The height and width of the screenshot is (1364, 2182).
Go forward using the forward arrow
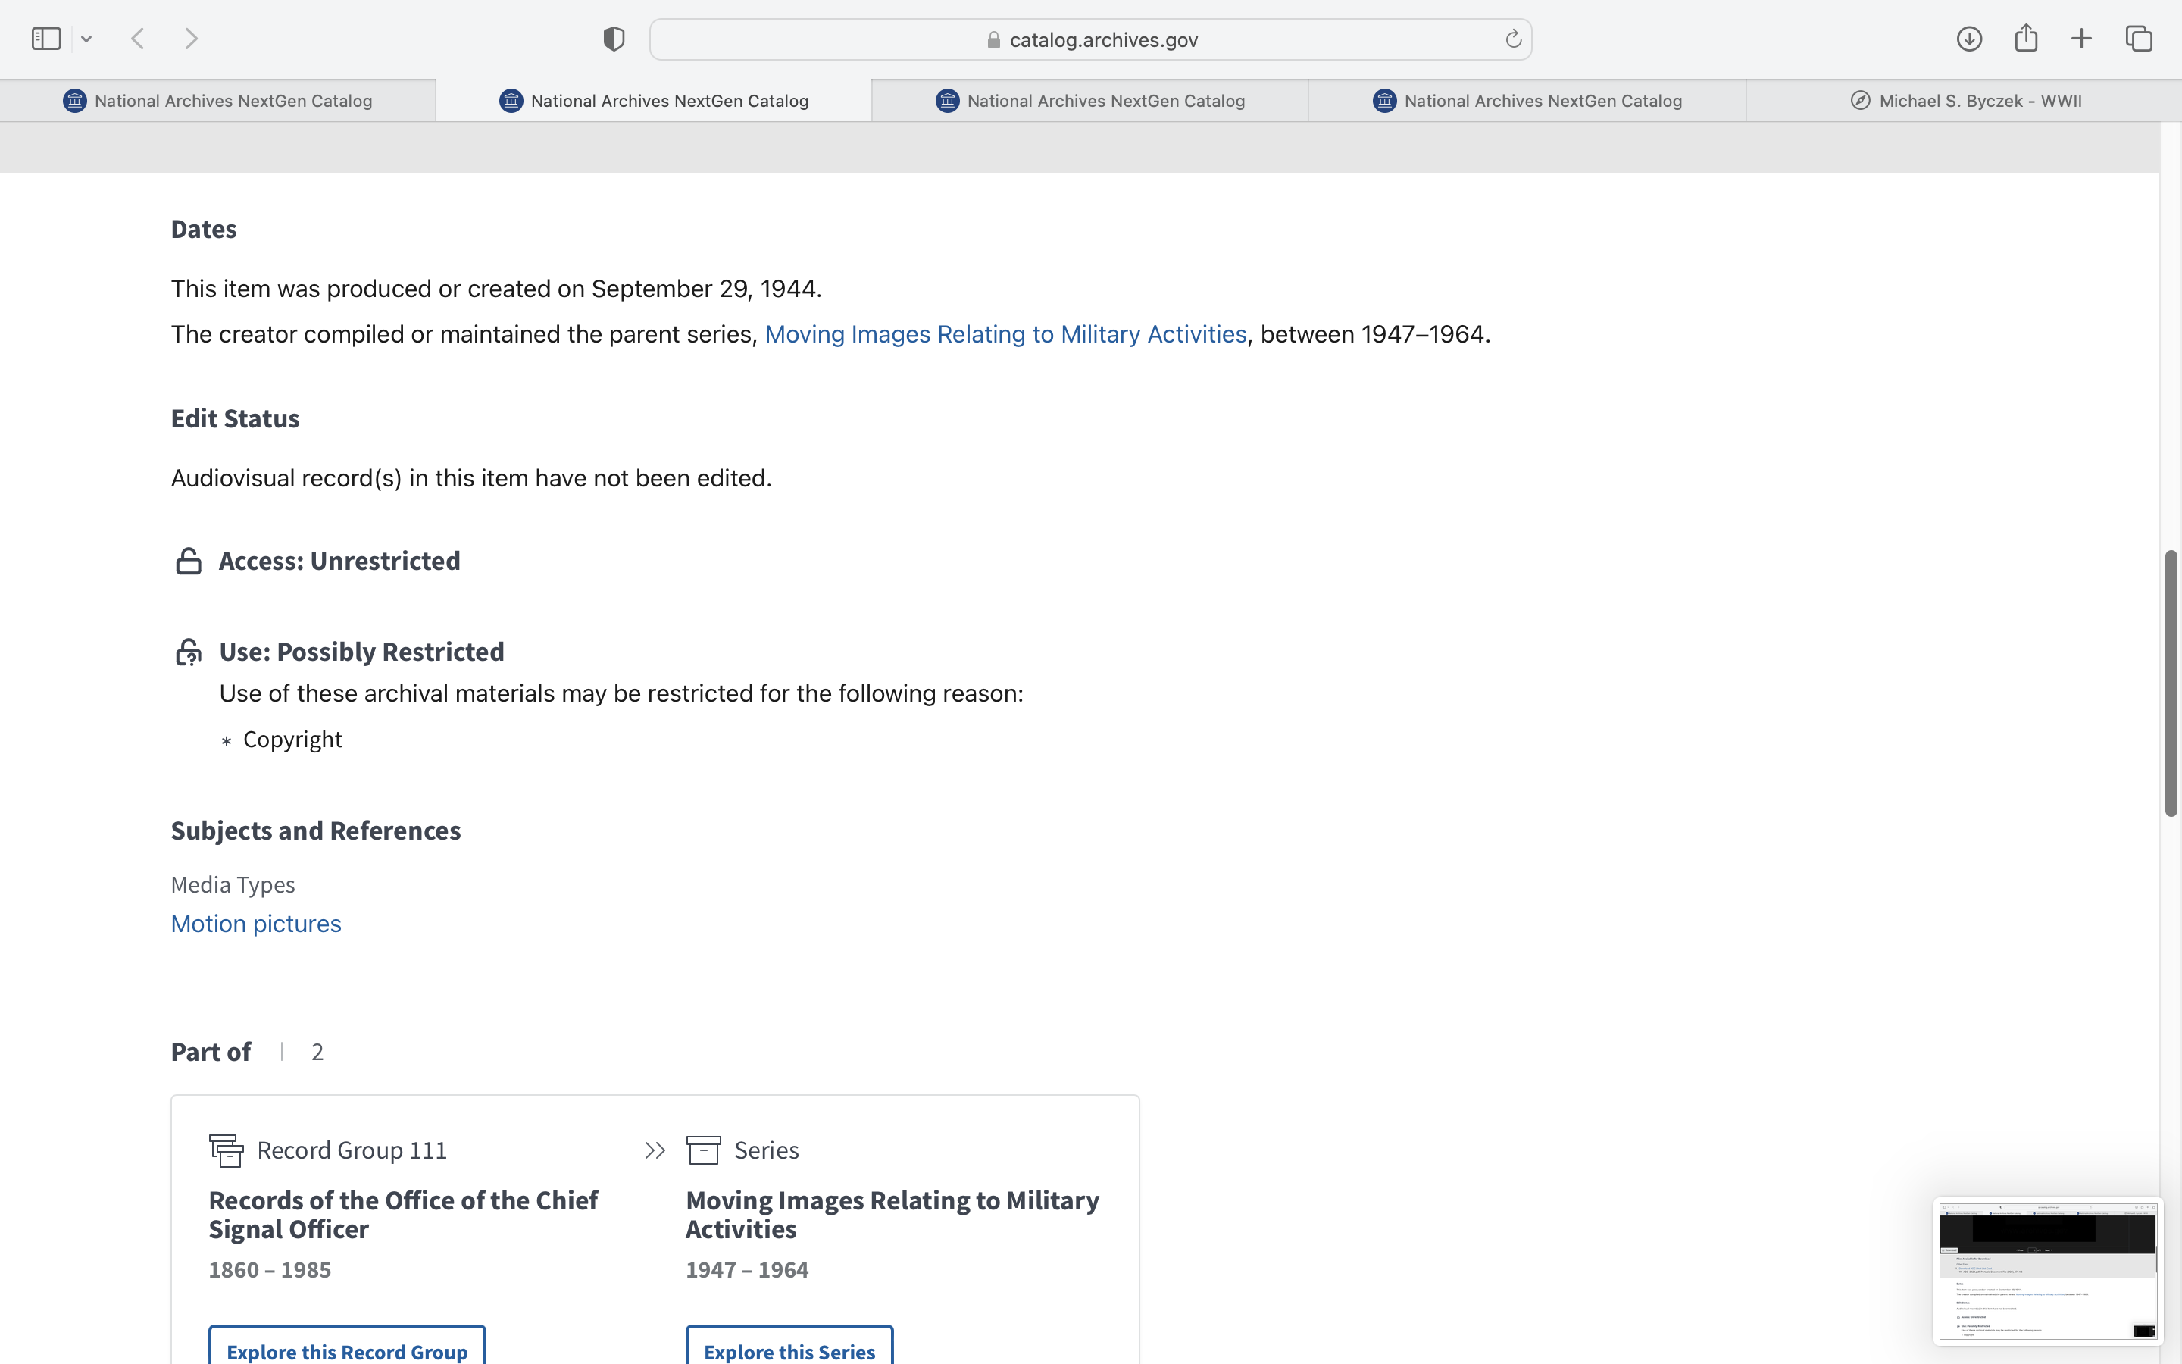tap(191, 39)
